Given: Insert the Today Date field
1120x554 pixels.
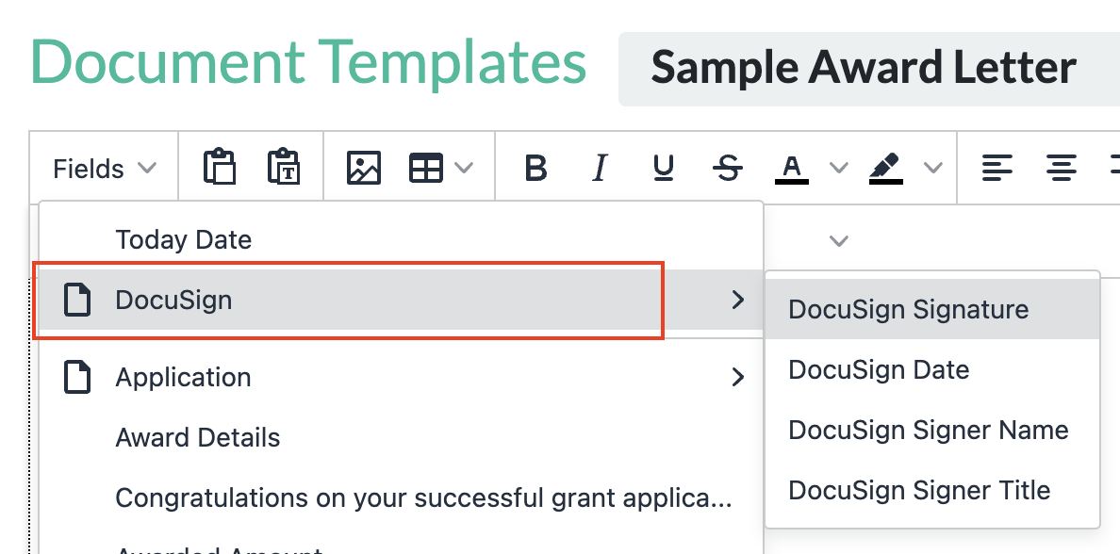Looking at the screenshot, I should (x=184, y=239).
